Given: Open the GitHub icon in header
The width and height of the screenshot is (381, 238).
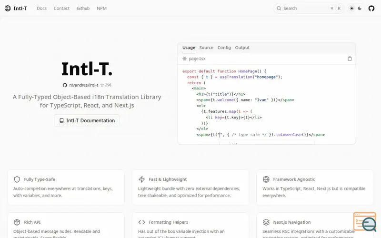Looking at the screenshot, I should (x=371, y=9).
